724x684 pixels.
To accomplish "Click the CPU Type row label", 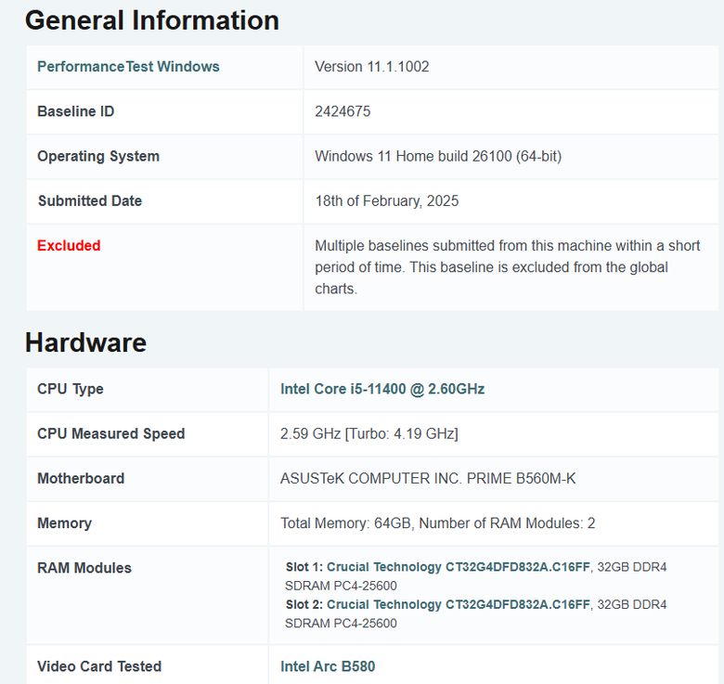I will click(x=71, y=389).
